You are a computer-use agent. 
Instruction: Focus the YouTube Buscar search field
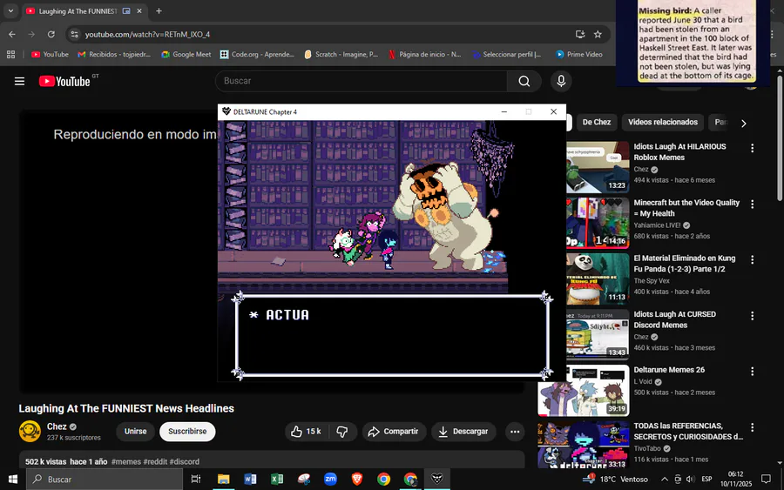point(361,81)
